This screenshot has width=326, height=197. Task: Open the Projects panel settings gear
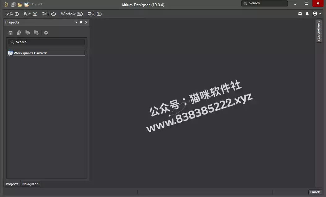pos(46,33)
